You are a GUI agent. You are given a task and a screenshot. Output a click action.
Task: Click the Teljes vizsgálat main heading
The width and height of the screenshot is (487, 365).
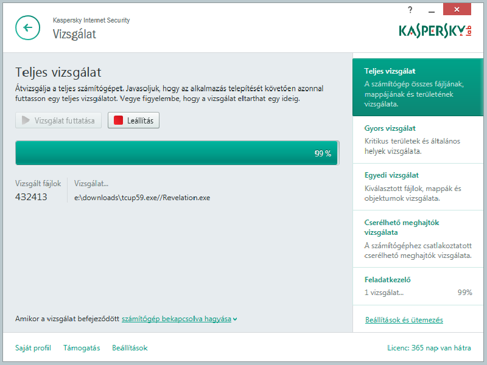[x=58, y=72]
